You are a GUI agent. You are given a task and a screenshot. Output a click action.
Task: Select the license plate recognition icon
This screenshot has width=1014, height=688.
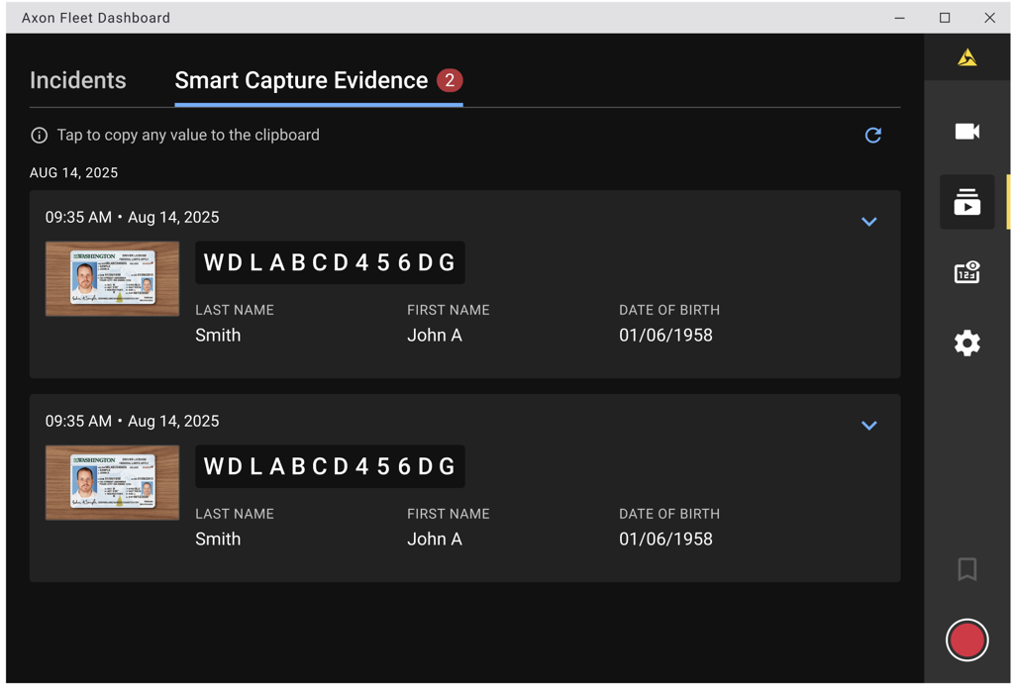click(x=966, y=272)
